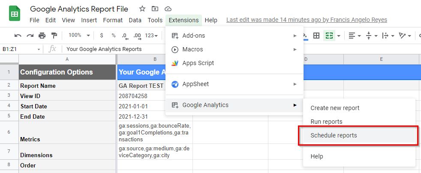
Task: Click the undo arrow icon
Action: [x=18, y=36]
